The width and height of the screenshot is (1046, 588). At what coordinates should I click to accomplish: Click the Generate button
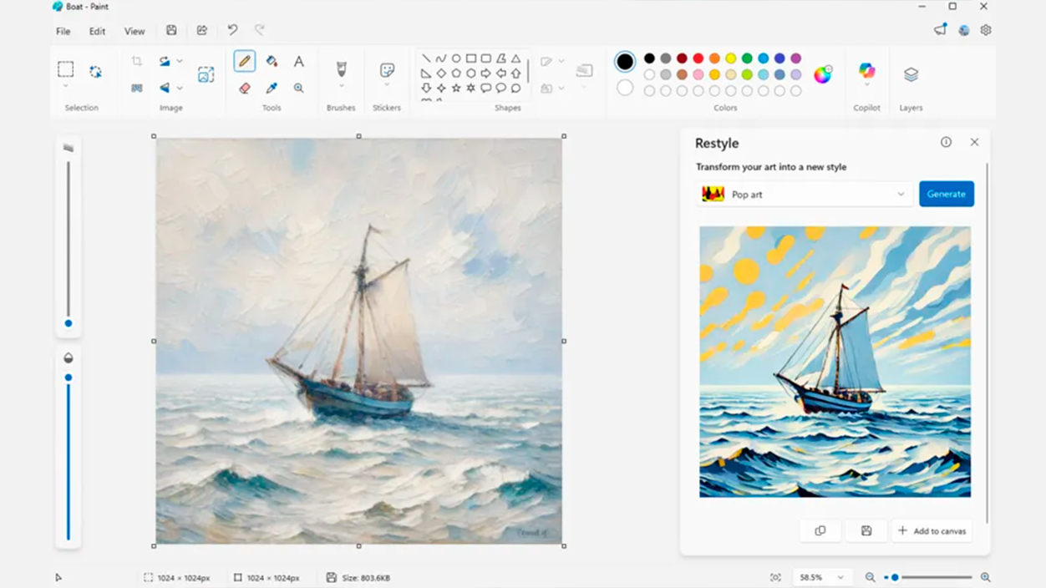click(946, 194)
